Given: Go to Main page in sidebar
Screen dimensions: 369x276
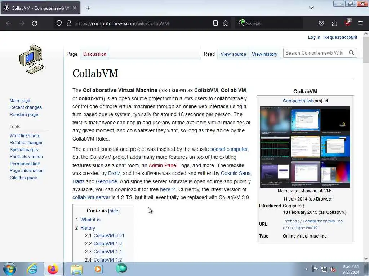Looking at the screenshot, I should pyautogui.click(x=20, y=101).
